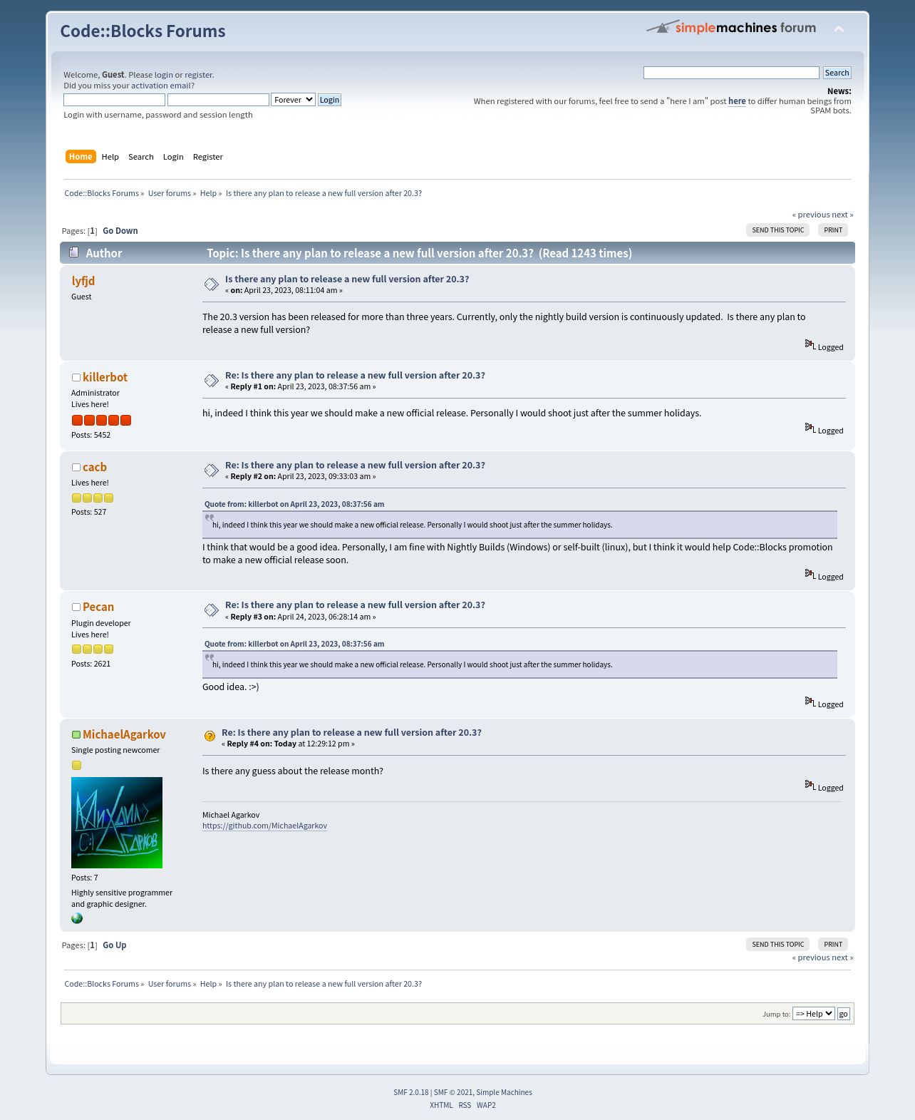This screenshot has height=1120, width=915.
Task: Open User forums in top breadcrumb
Action: point(170,193)
